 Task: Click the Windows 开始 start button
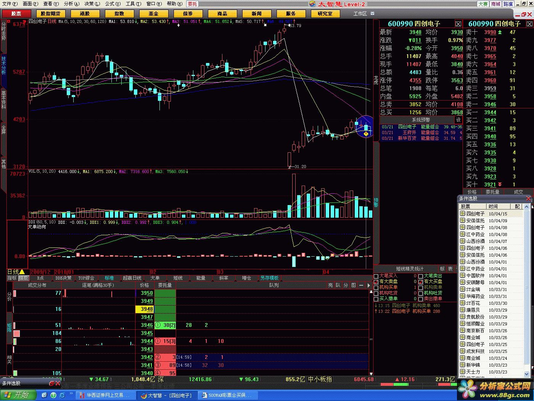tap(18, 395)
